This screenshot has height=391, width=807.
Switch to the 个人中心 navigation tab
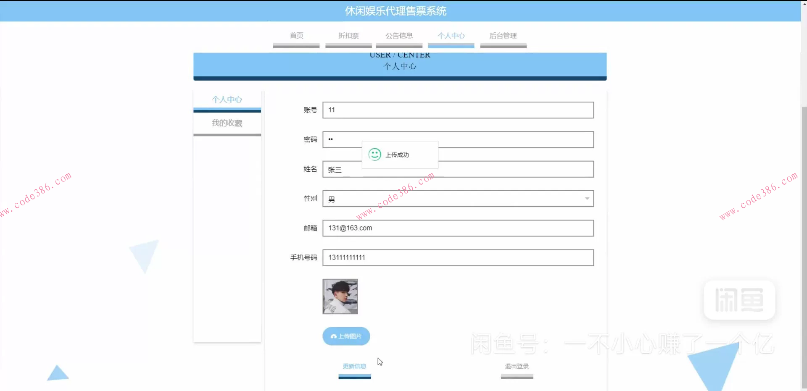click(x=451, y=36)
